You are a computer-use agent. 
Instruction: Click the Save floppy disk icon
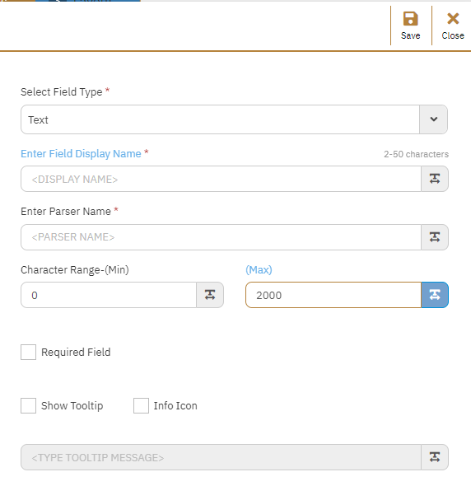pos(410,19)
